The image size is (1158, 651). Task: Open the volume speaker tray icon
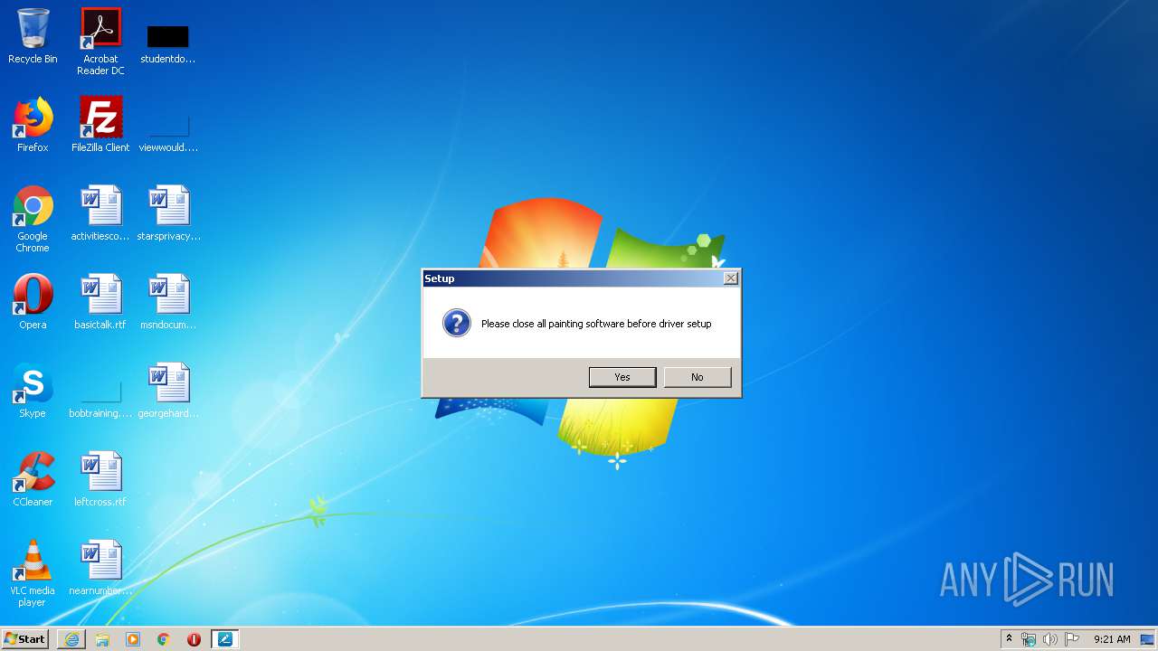click(1050, 639)
